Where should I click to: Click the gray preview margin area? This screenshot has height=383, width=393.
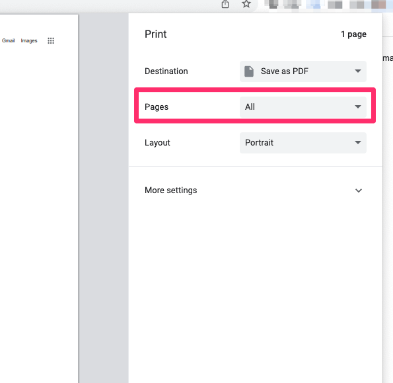104,198
